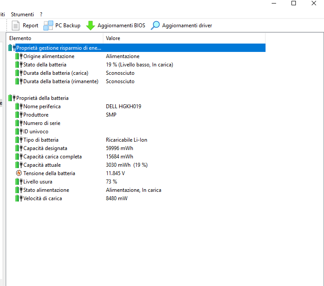This screenshot has width=324, height=286.
Task: Click magnifier Aggiornamenti driver icon
Action: pos(155,26)
